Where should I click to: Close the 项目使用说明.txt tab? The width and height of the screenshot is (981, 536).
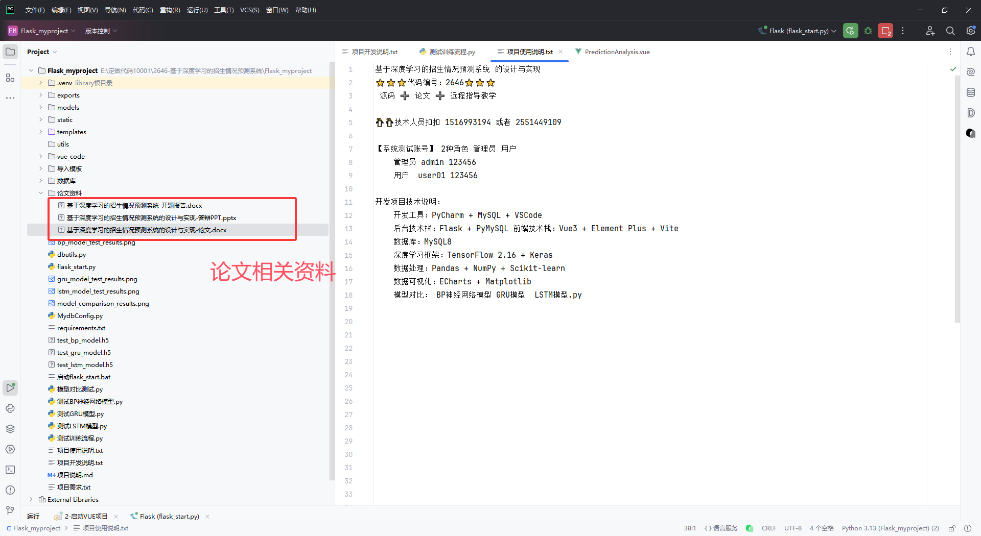(x=560, y=52)
